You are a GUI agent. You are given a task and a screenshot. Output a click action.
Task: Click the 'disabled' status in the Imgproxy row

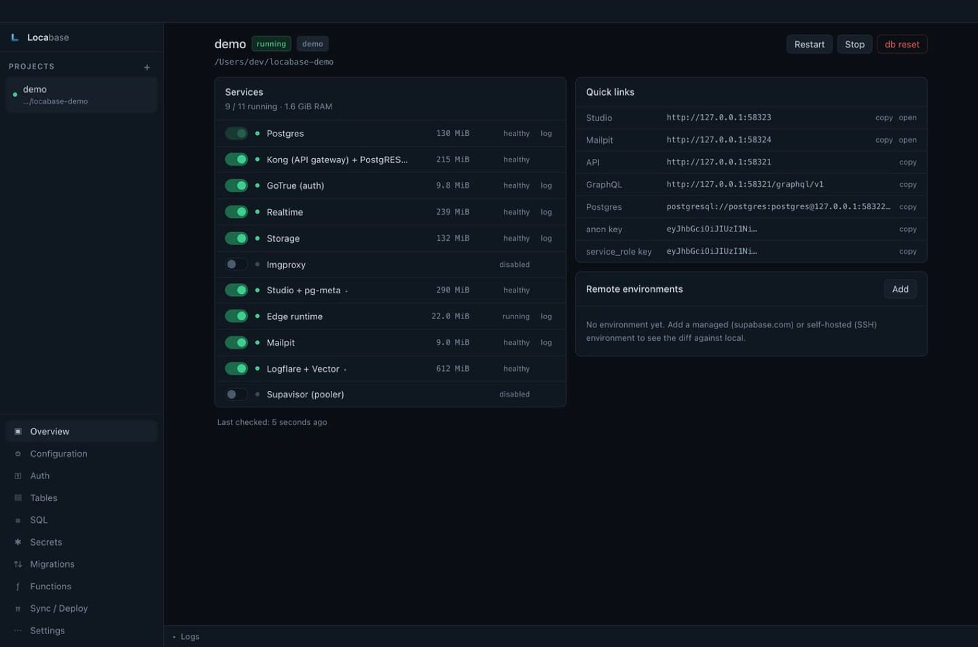point(514,265)
